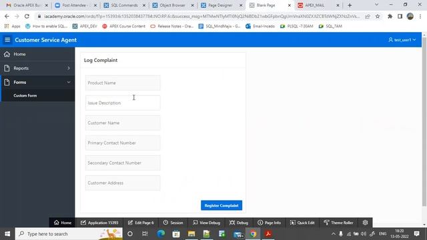Open the Release Notes bookmark
This screenshot has width=427, height=240.
pyautogui.click(x=172, y=26)
